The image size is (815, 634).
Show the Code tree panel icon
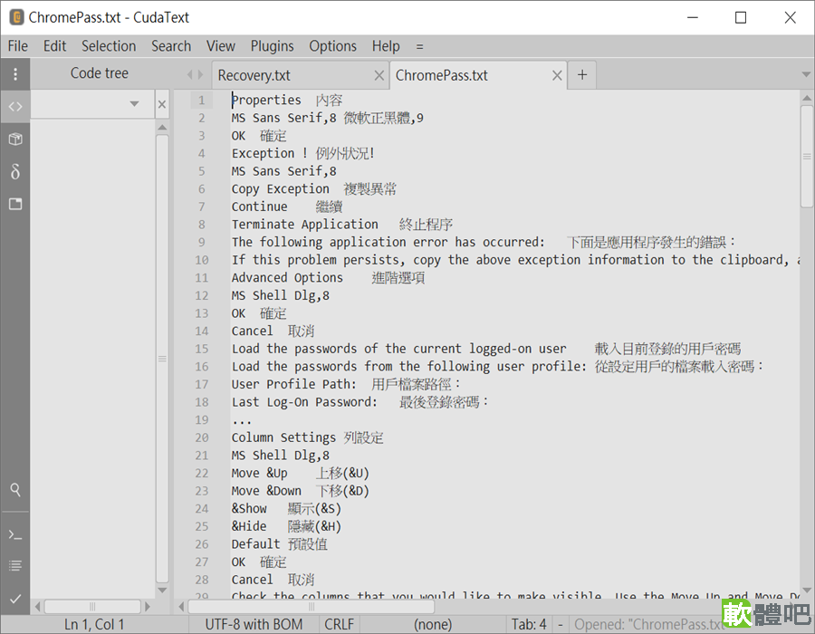pyautogui.click(x=15, y=107)
